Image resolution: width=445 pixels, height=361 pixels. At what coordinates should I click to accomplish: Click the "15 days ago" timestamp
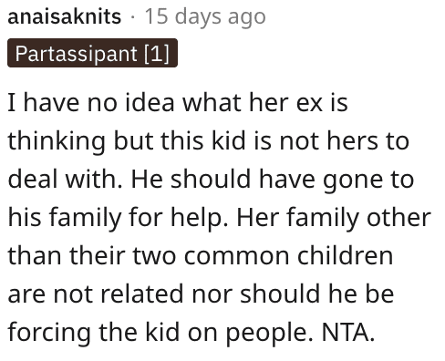point(205,17)
